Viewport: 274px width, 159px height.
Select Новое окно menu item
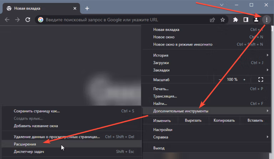(x=207, y=37)
